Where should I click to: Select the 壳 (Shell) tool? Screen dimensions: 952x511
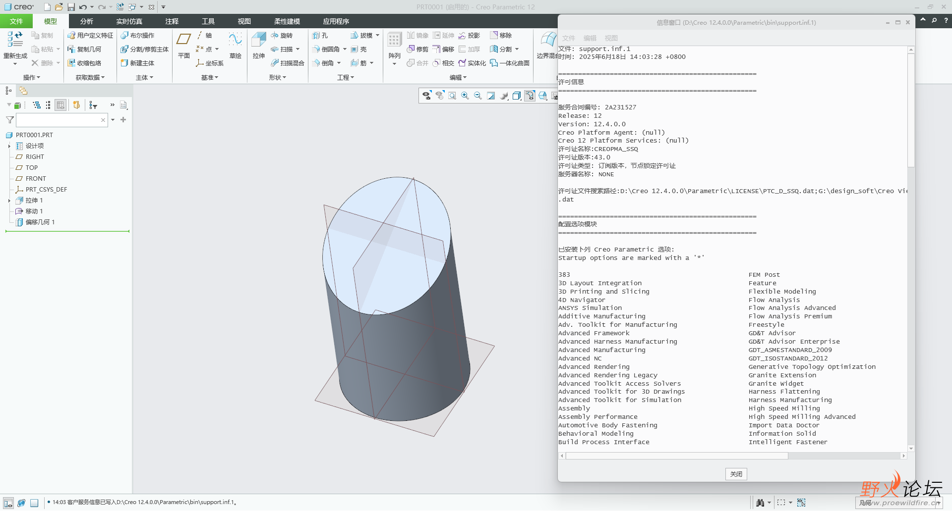point(359,50)
